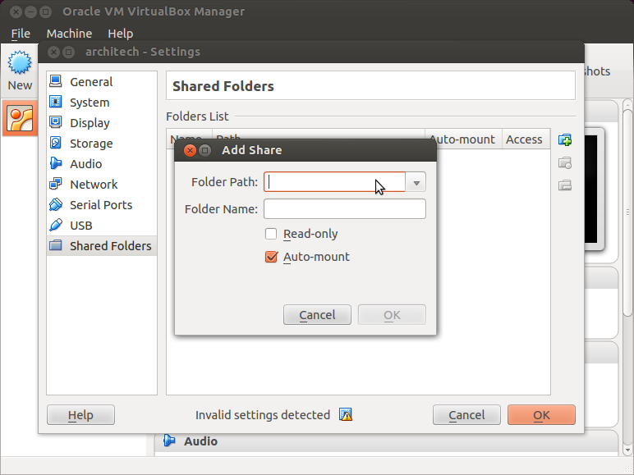Click the invalid settings warning icon

[346, 415]
